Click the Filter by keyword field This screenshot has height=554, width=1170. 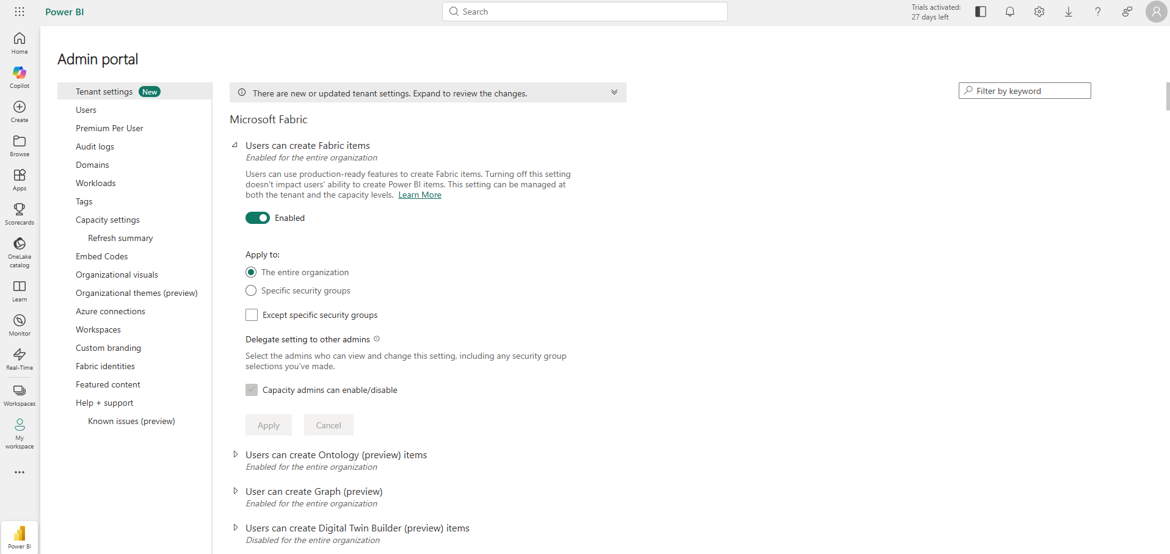[x=1025, y=91]
